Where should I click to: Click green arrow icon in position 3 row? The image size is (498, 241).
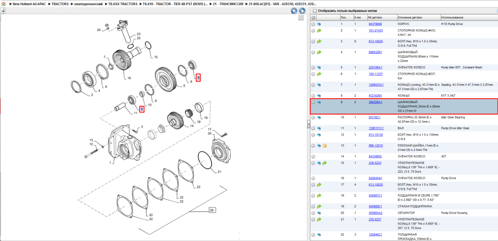click(319, 41)
